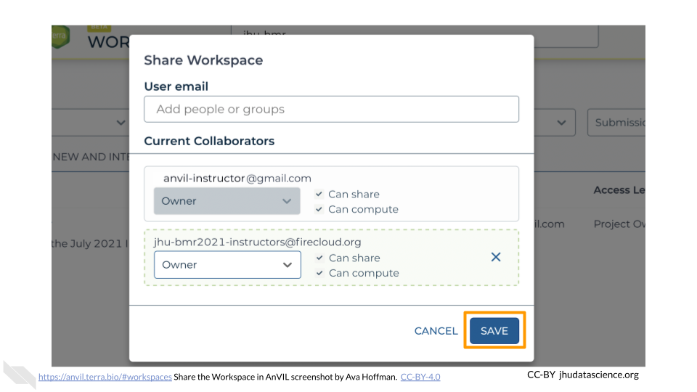Image resolution: width=697 pixels, height=392 pixels.
Task: Uncheck Can compute for jhu-bmr2021-instructors
Action: pos(319,274)
